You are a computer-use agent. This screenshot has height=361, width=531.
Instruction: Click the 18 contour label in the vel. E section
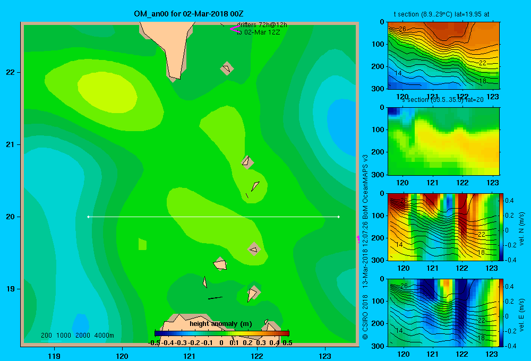pyautogui.click(x=481, y=338)
